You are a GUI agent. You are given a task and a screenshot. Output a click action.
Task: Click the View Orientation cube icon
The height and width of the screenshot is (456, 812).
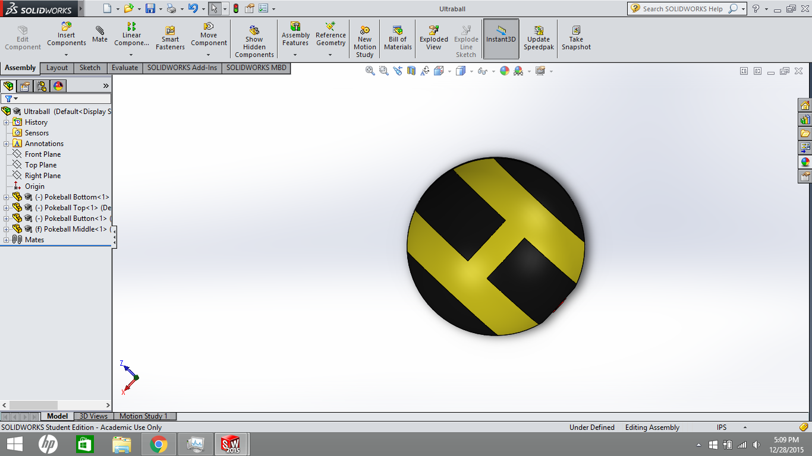coord(439,71)
